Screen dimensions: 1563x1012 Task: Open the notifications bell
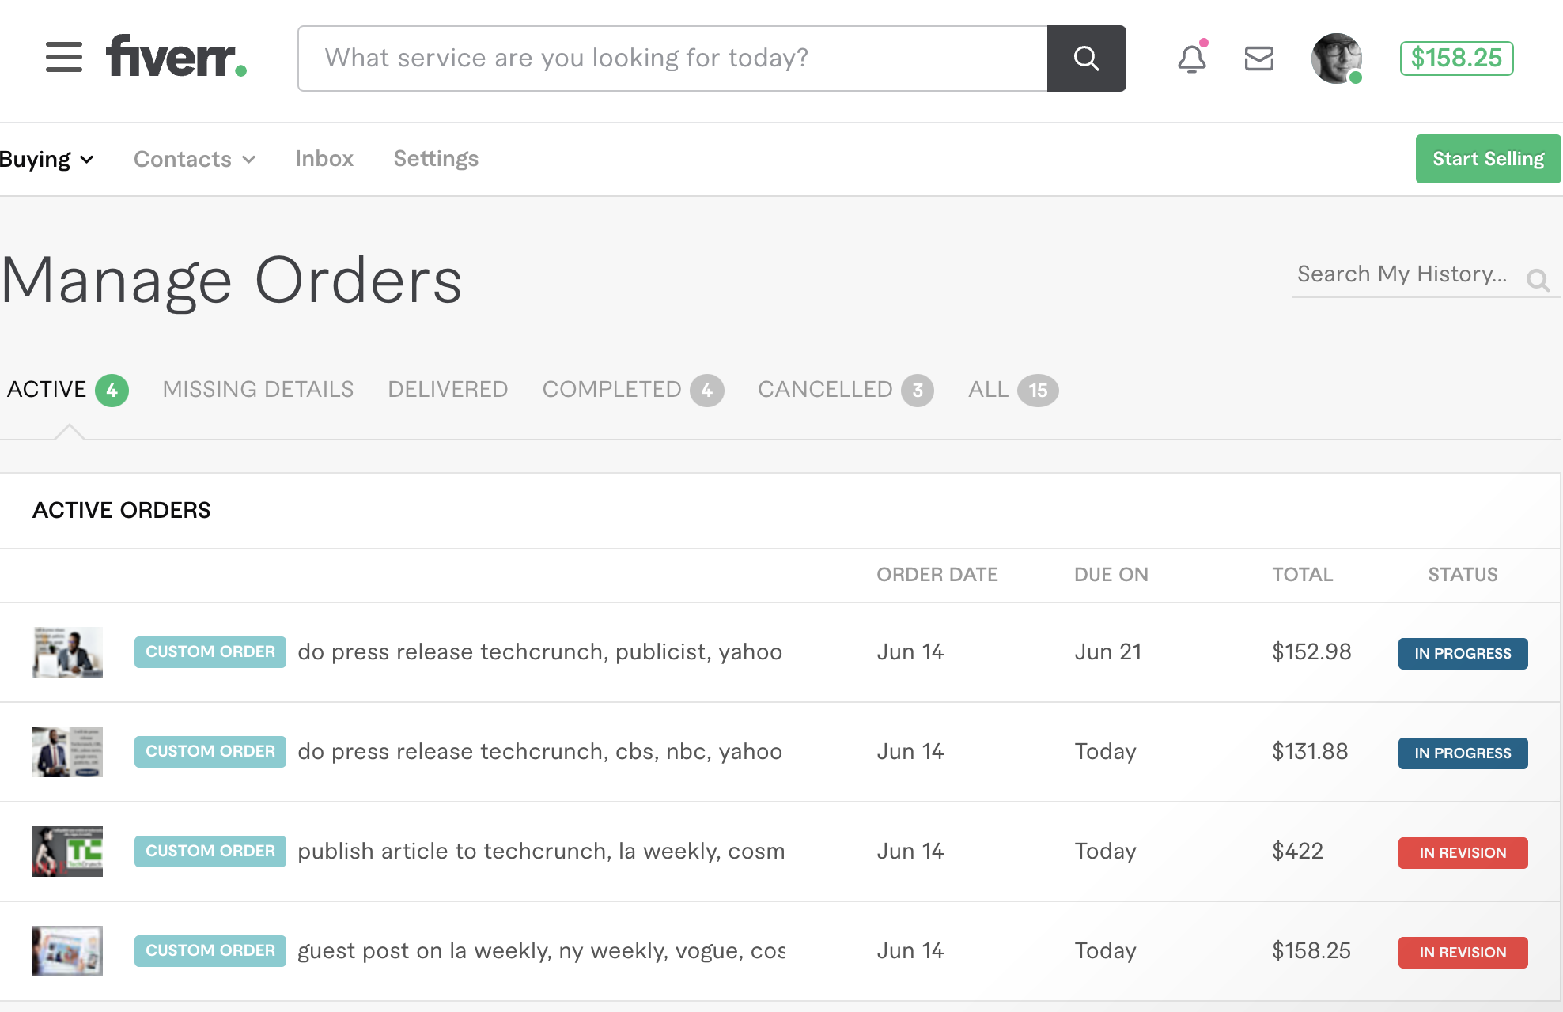click(1191, 59)
